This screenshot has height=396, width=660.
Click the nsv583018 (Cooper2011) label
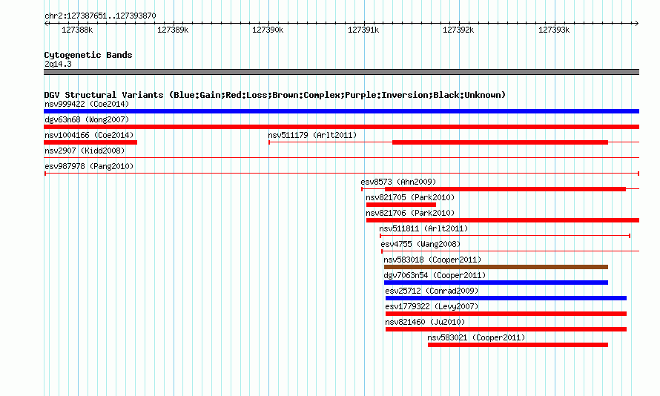tap(432, 260)
